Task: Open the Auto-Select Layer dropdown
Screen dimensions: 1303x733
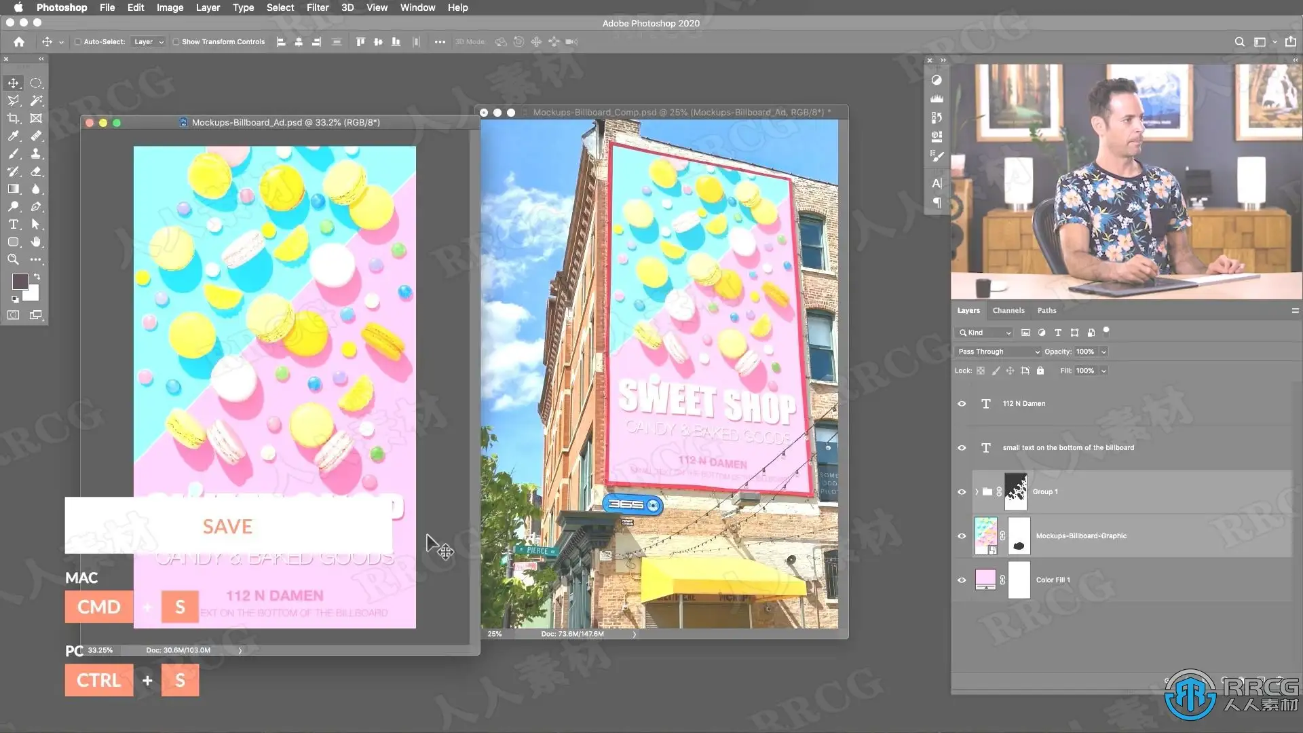Action: tap(149, 42)
